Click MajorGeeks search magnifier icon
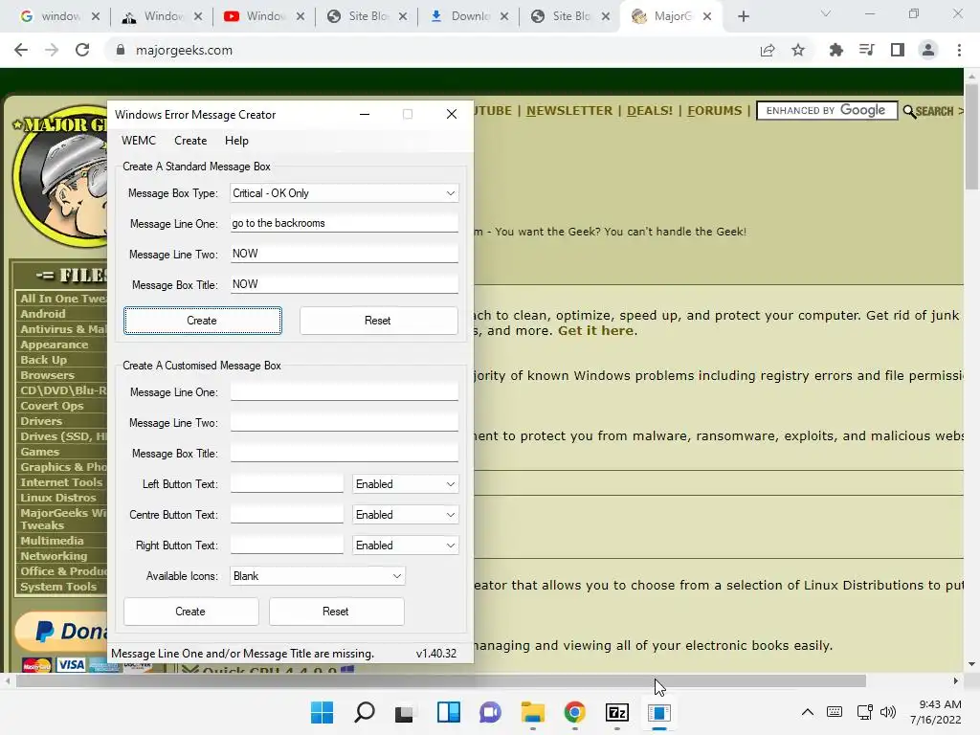The width and height of the screenshot is (980, 735). (909, 111)
